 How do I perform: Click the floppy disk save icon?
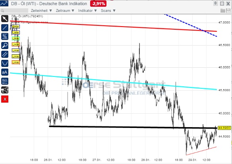(x=228, y=11)
